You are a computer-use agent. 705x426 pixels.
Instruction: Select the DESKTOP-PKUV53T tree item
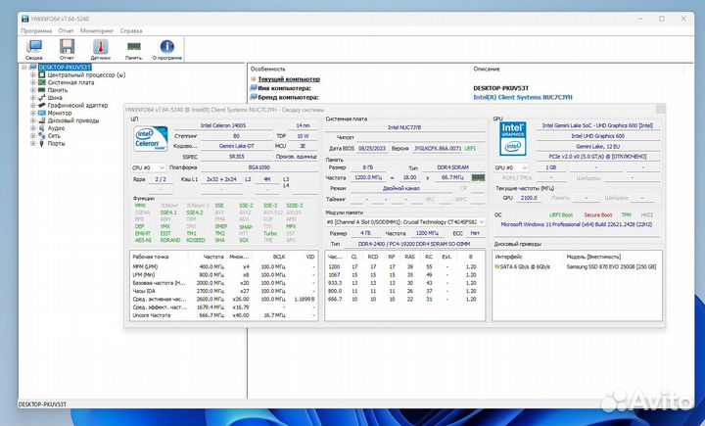pyautogui.click(x=65, y=68)
